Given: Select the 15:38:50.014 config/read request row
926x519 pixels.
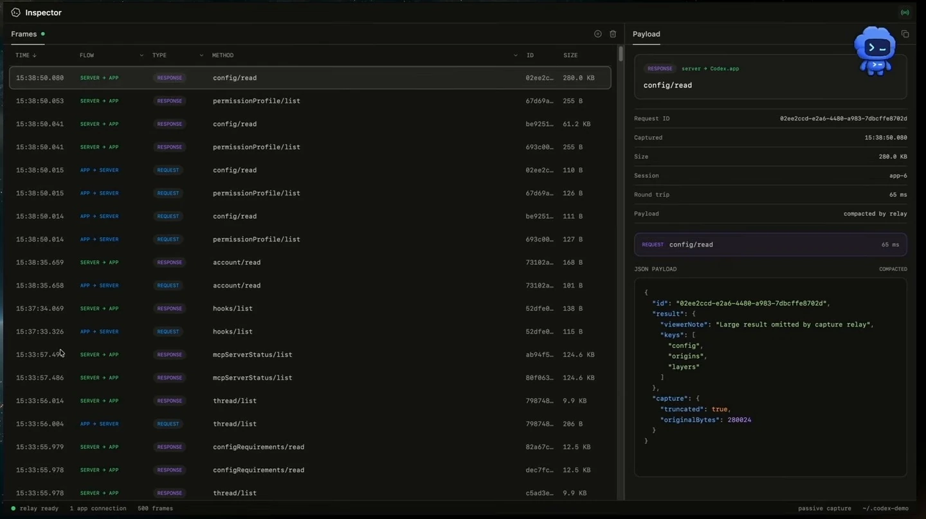Looking at the screenshot, I should (310, 216).
